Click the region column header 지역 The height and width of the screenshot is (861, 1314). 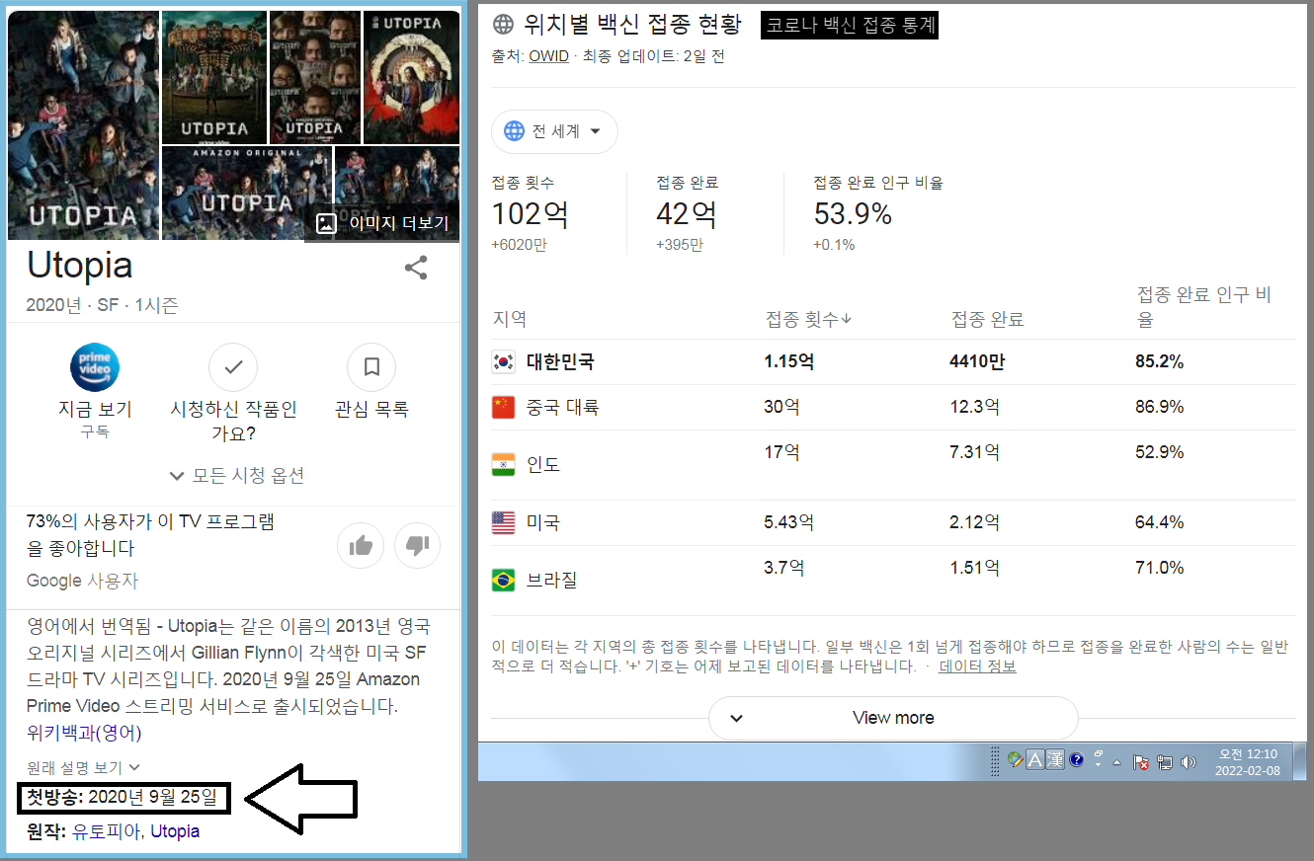click(x=510, y=319)
